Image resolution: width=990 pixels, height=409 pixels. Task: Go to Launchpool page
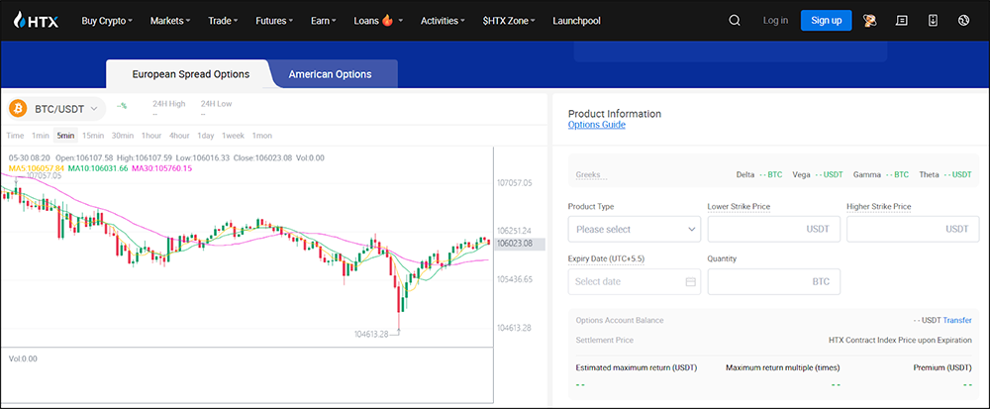(576, 20)
